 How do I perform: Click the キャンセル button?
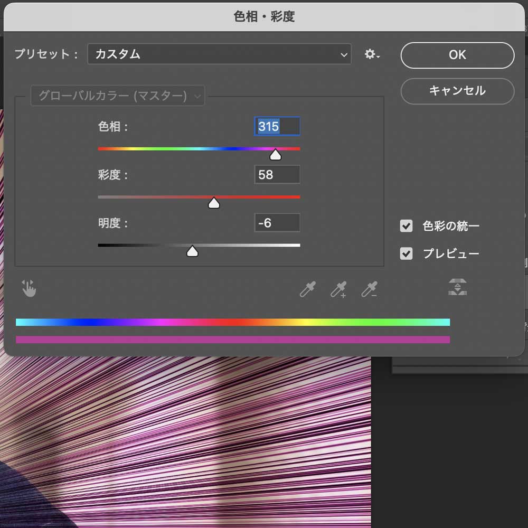(457, 91)
